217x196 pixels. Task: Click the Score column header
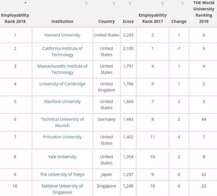[128, 21]
